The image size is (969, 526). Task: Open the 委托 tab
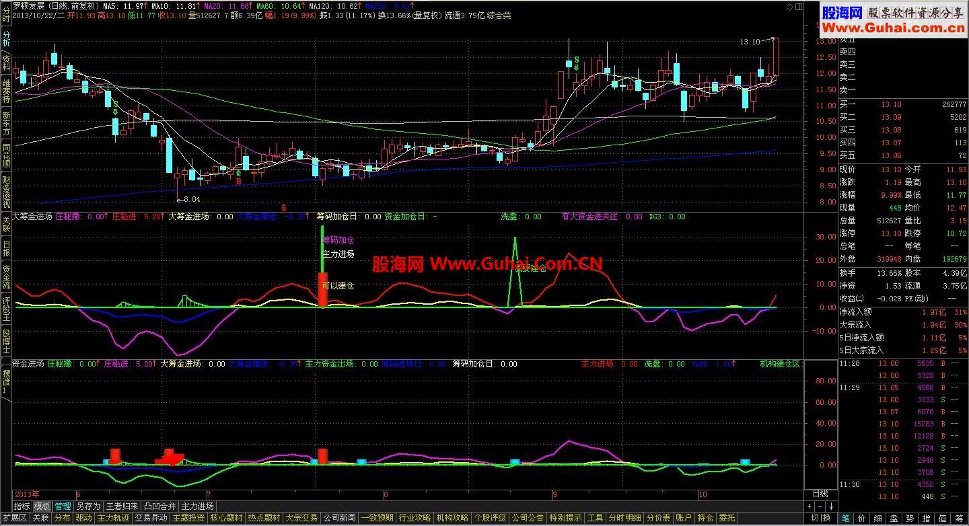click(727, 518)
